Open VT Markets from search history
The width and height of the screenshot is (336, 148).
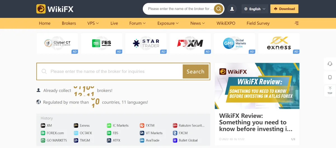click(x=151, y=133)
